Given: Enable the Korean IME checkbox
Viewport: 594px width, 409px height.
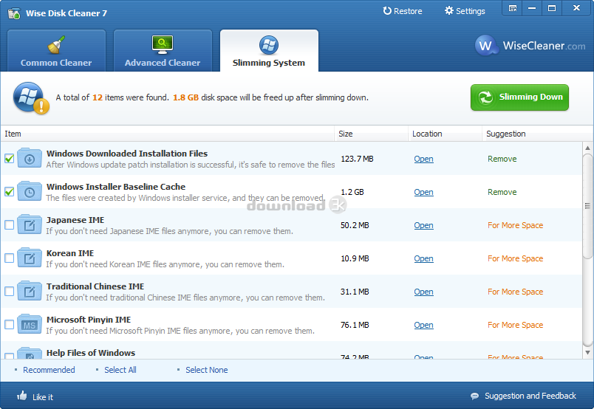Looking at the screenshot, I should point(10,258).
